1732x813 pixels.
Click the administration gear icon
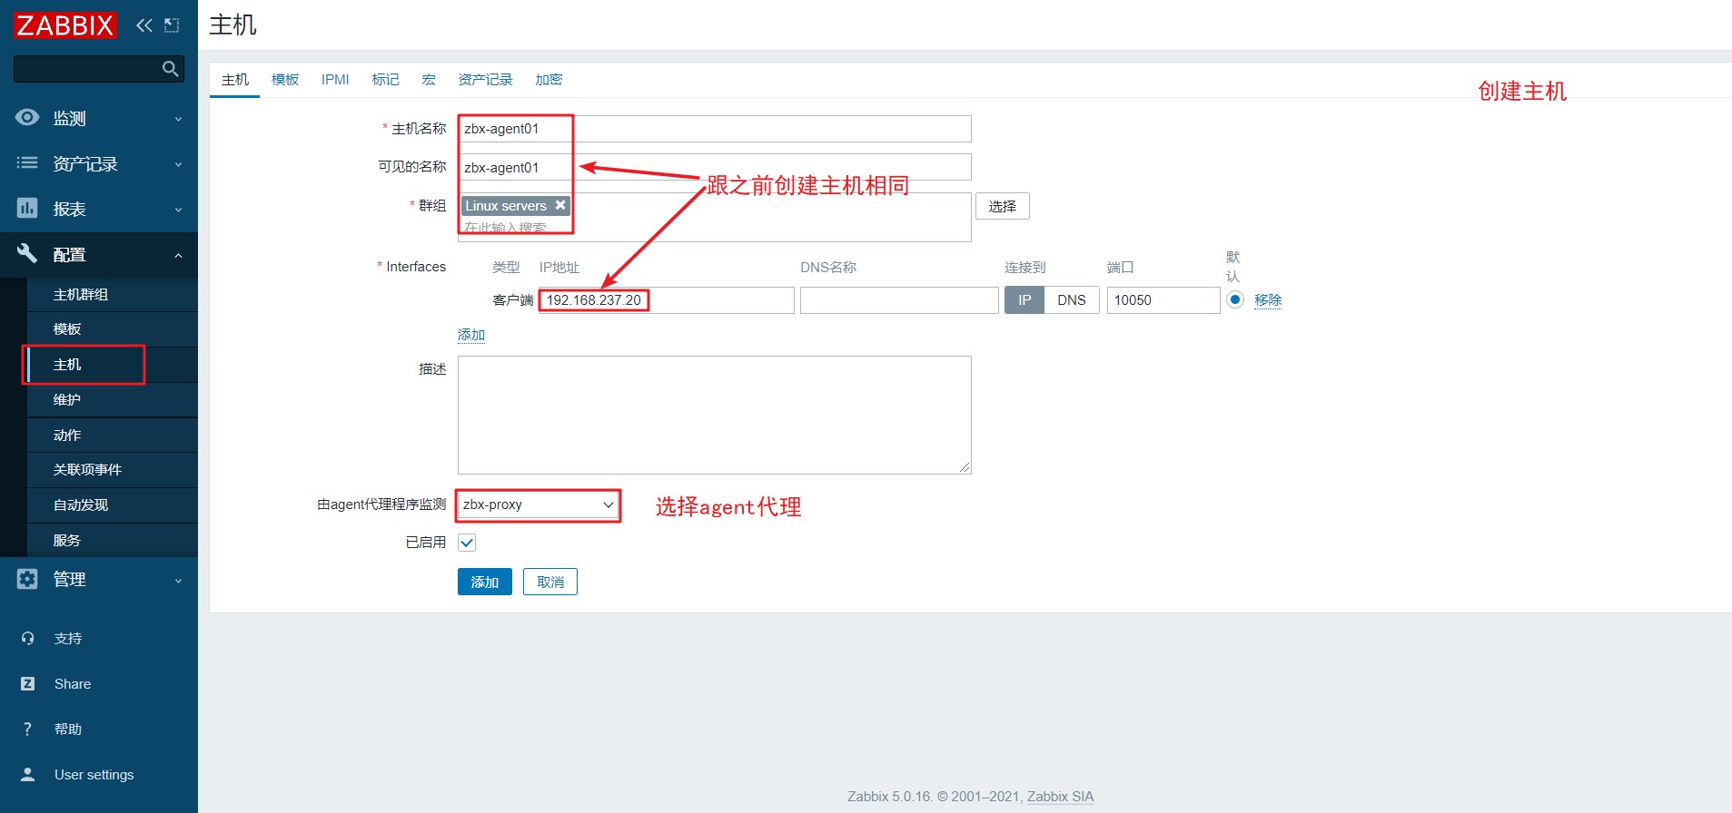27,579
